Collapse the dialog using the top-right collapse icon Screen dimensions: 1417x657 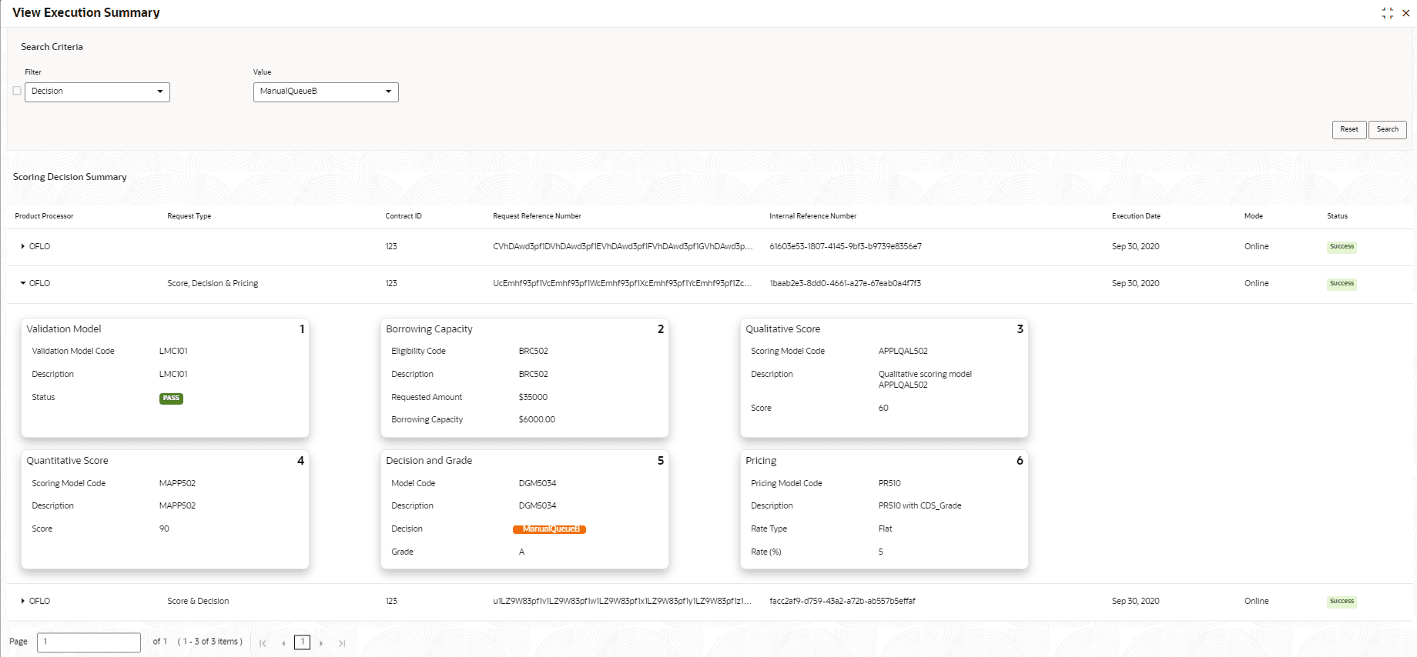(1388, 13)
